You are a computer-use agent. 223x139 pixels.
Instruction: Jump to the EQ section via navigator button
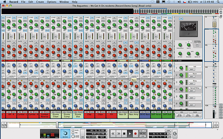pos(221,110)
